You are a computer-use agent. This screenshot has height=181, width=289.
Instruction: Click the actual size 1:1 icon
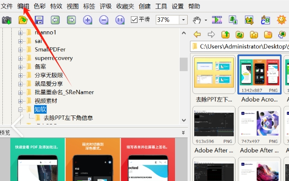coord(120,20)
